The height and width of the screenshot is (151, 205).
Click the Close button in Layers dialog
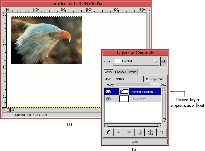point(135,142)
